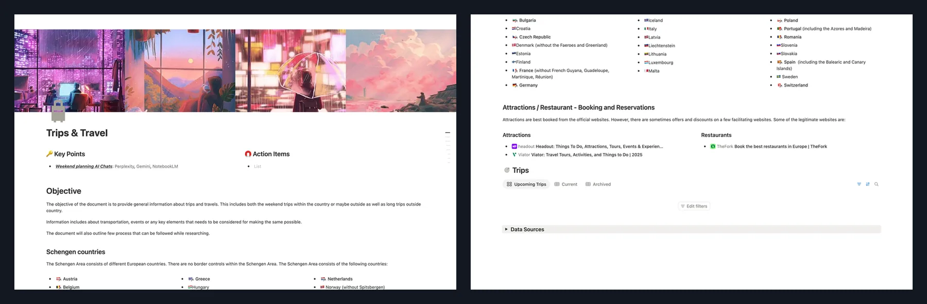Viewport: 927px width, 304px height.
Task: Click the Trips database title
Action: [520, 170]
